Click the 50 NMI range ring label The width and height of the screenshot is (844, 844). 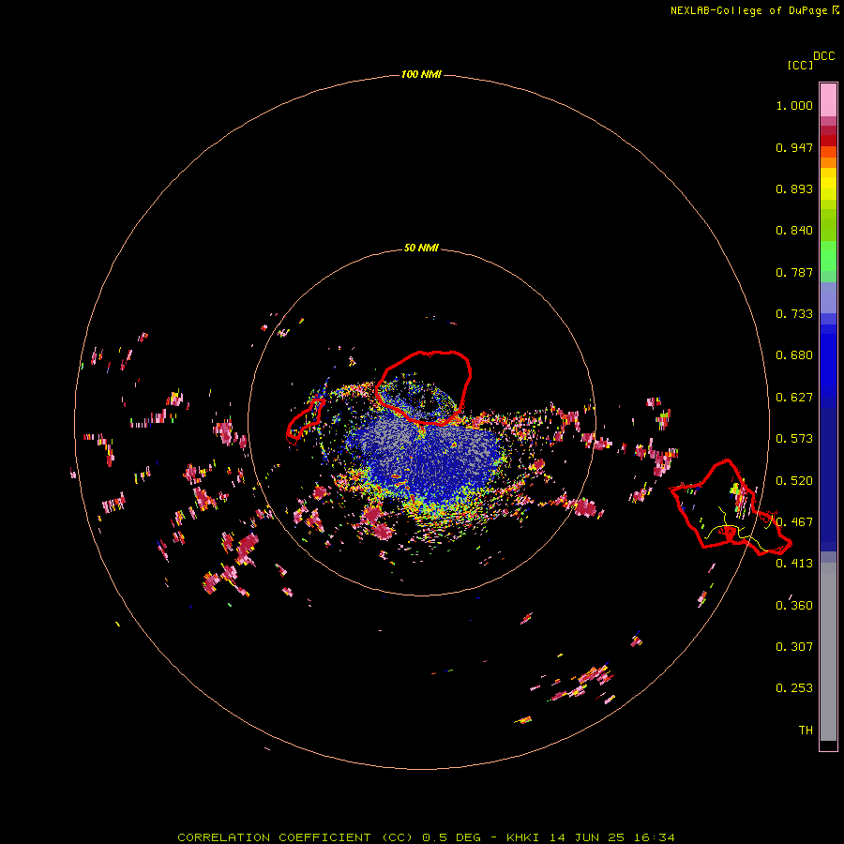[x=421, y=248]
